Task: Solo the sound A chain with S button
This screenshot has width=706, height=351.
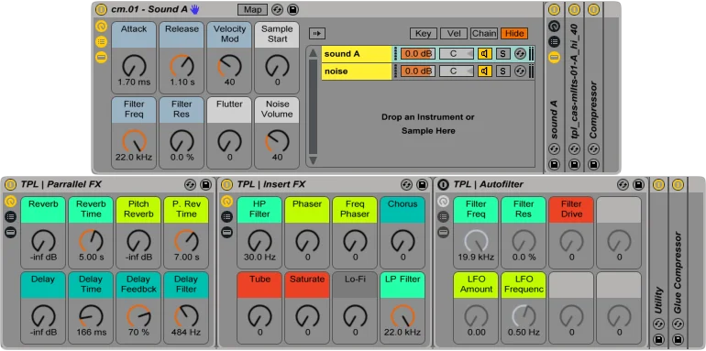Action: [503, 53]
